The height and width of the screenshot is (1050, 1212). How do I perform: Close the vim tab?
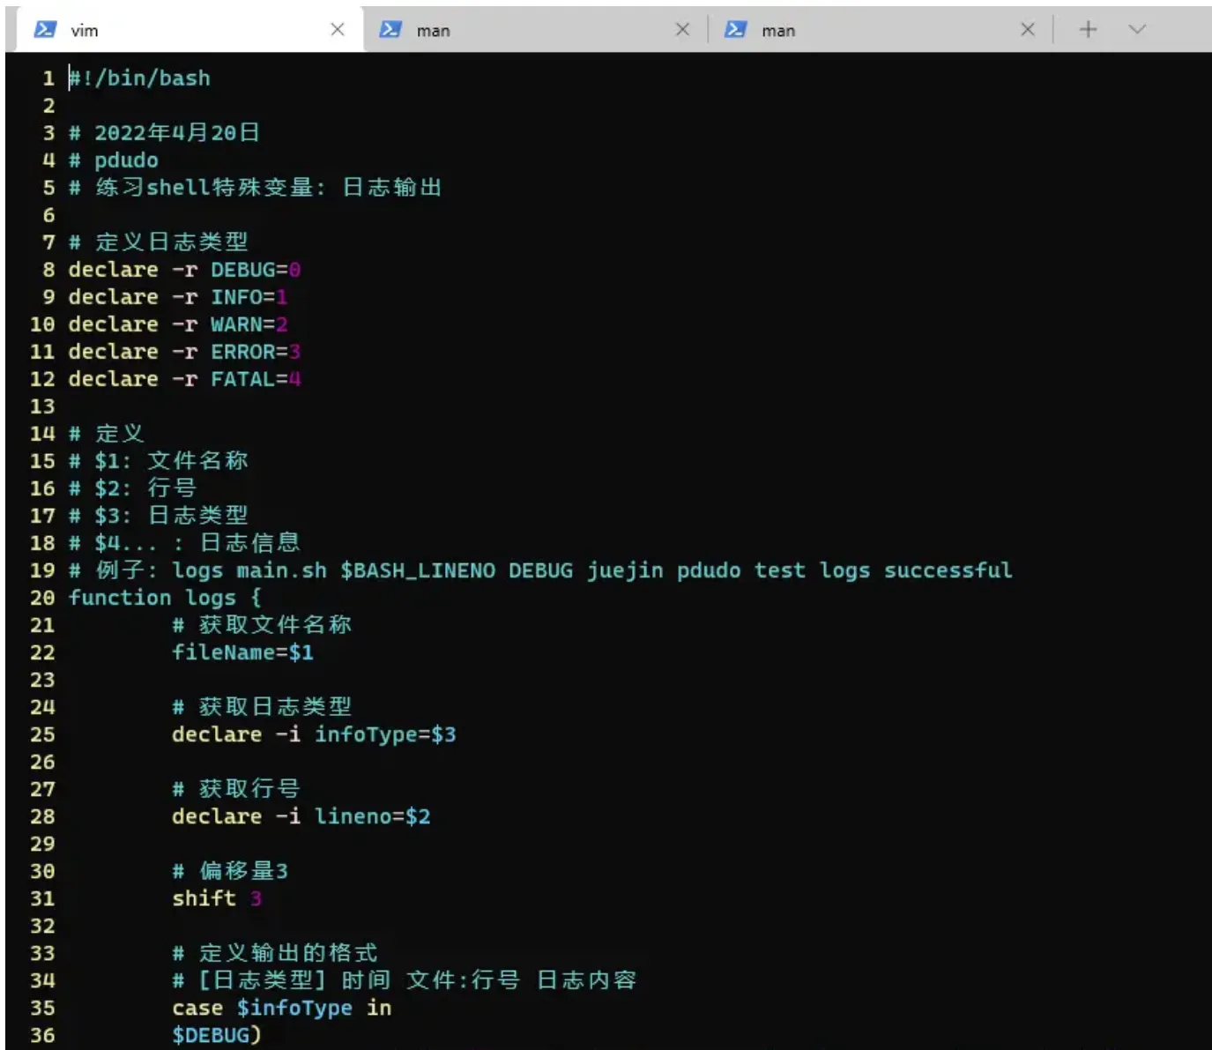pyautogui.click(x=338, y=30)
